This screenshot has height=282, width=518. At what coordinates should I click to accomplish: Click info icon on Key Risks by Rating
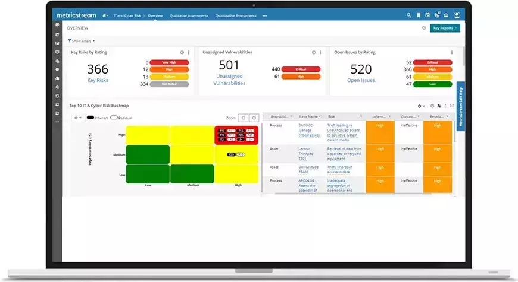(x=182, y=52)
